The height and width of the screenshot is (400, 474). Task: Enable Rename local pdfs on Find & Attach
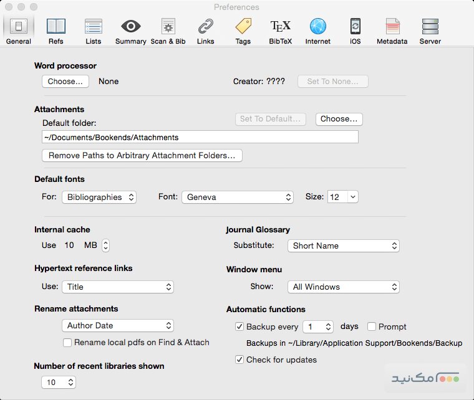pyautogui.click(x=67, y=342)
